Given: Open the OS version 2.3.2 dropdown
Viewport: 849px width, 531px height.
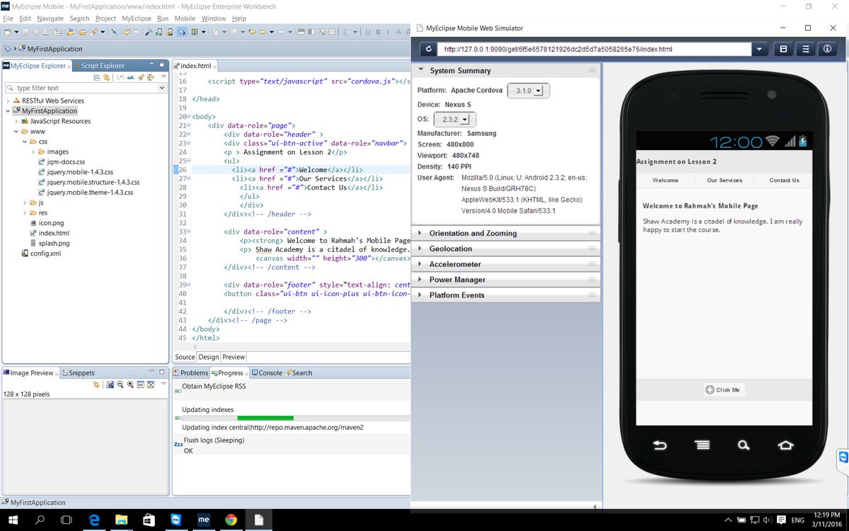Looking at the screenshot, I should click(x=455, y=119).
